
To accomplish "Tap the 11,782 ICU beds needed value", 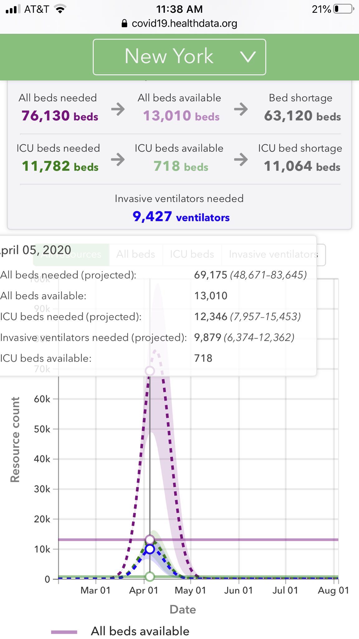I will 60,166.
